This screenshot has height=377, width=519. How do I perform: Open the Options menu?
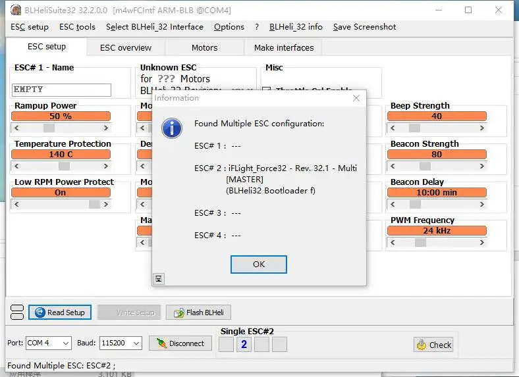pyautogui.click(x=229, y=27)
